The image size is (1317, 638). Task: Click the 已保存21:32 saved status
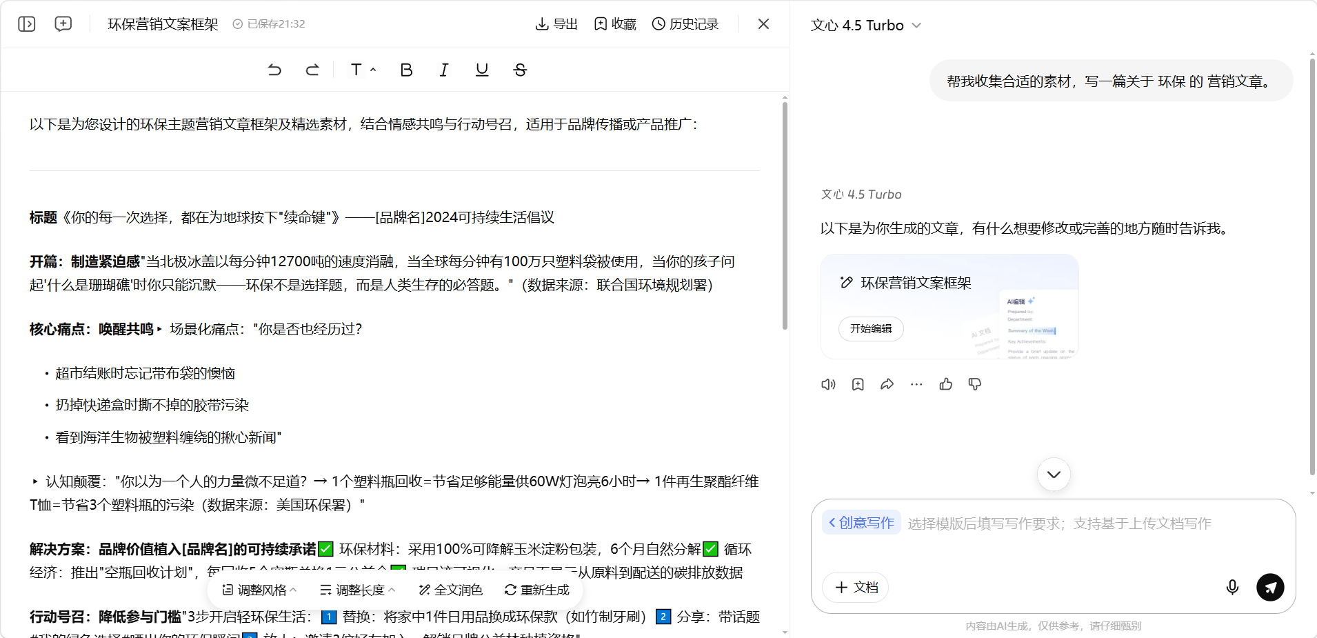[x=269, y=24]
